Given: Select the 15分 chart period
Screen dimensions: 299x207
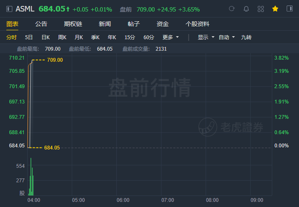Looking at the screenshot, I should pos(130,37).
